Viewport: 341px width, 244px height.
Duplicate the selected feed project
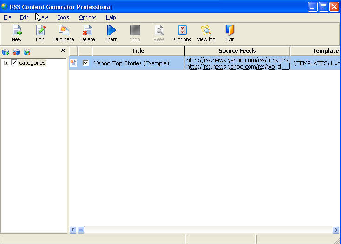point(64,33)
